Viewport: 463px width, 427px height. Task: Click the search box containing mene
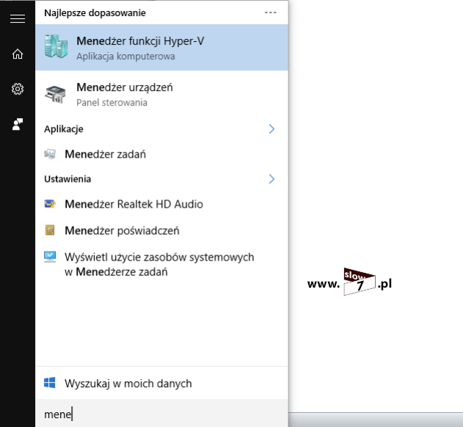[x=162, y=413]
